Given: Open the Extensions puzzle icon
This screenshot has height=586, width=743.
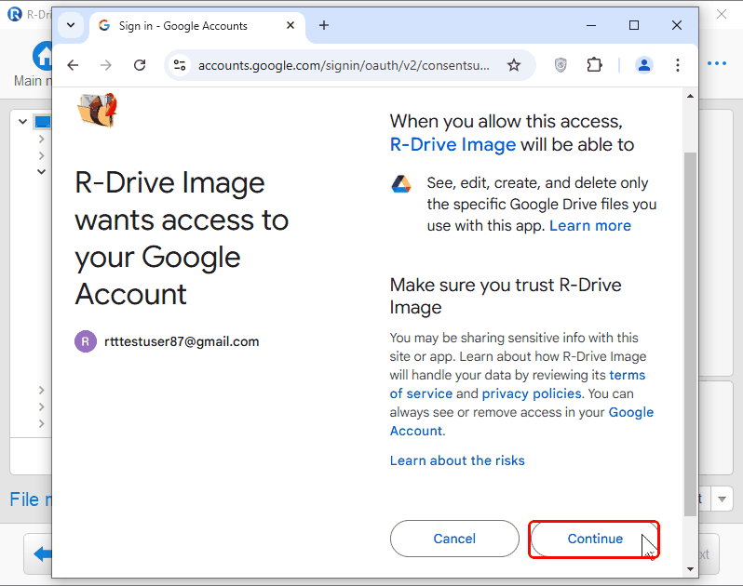Looking at the screenshot, I should 594,65.
